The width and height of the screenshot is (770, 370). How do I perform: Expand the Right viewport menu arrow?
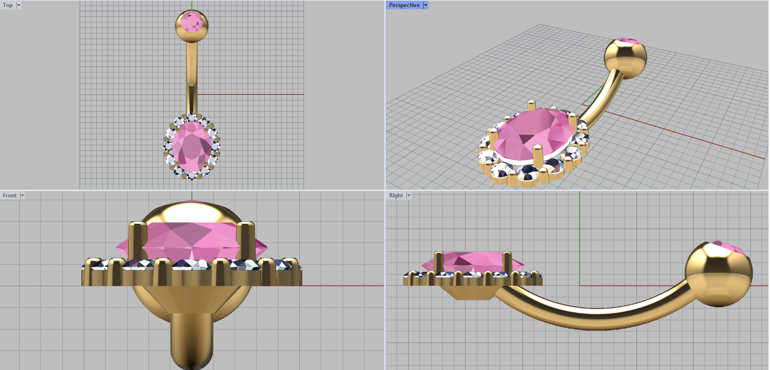coord(409,195)
